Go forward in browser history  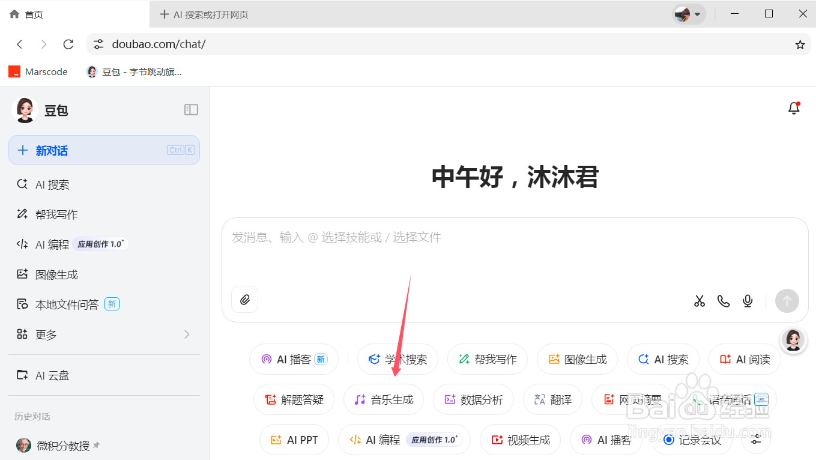tap(44, 44)
